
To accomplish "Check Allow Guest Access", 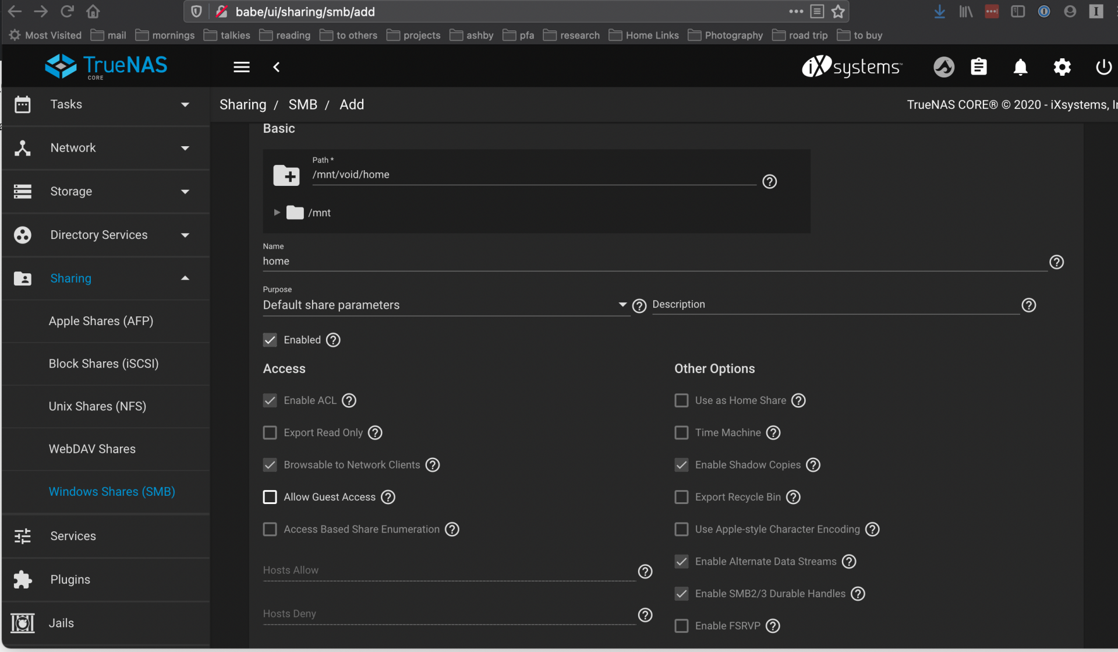I will pyautogui.click(x=270, y=497).
